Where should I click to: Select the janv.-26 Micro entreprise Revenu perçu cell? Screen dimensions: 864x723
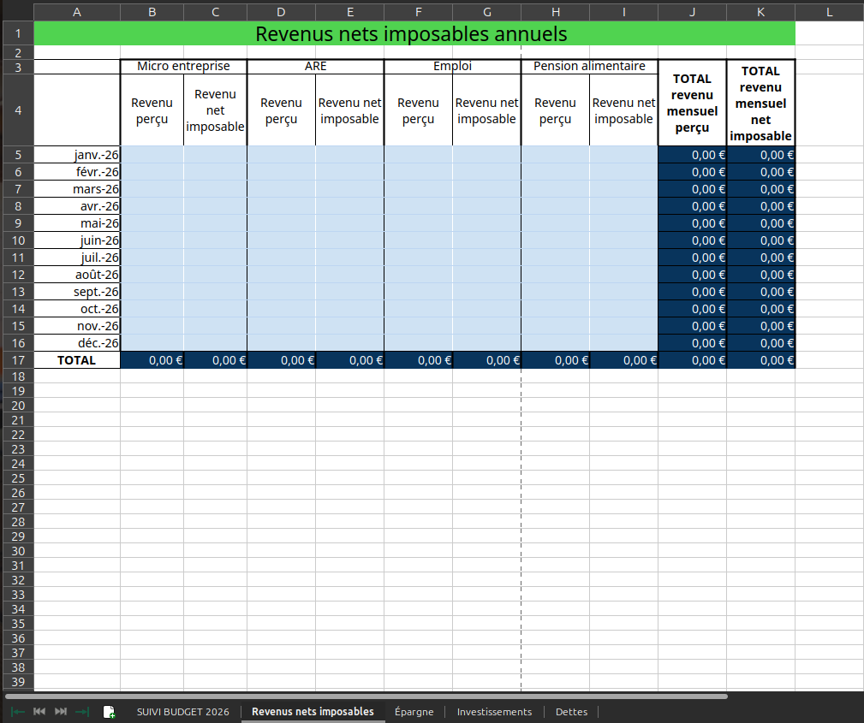(x=152, y=155)
